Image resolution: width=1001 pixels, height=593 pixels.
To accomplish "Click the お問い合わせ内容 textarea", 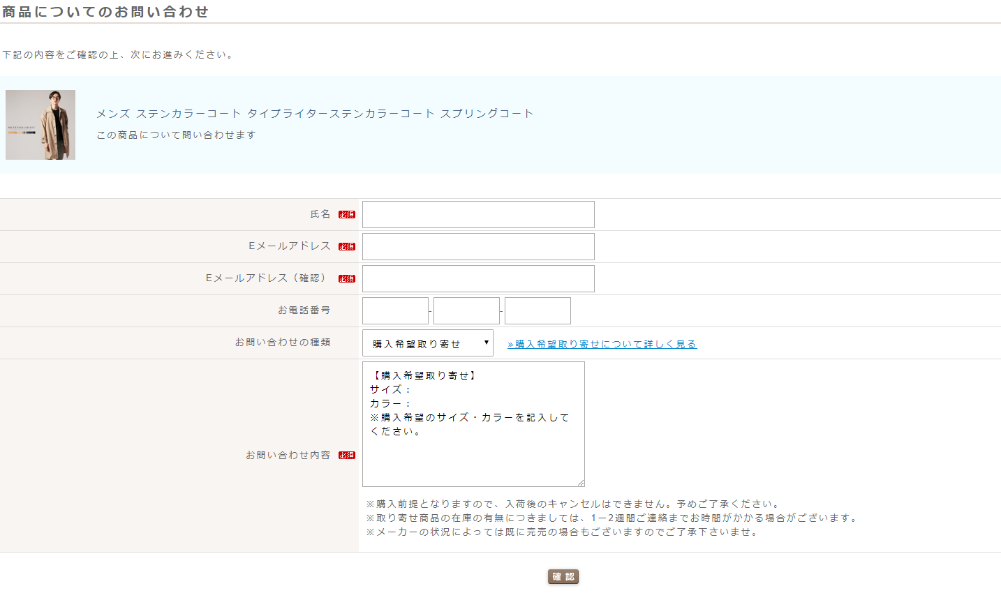I will [x=473, y=424].
